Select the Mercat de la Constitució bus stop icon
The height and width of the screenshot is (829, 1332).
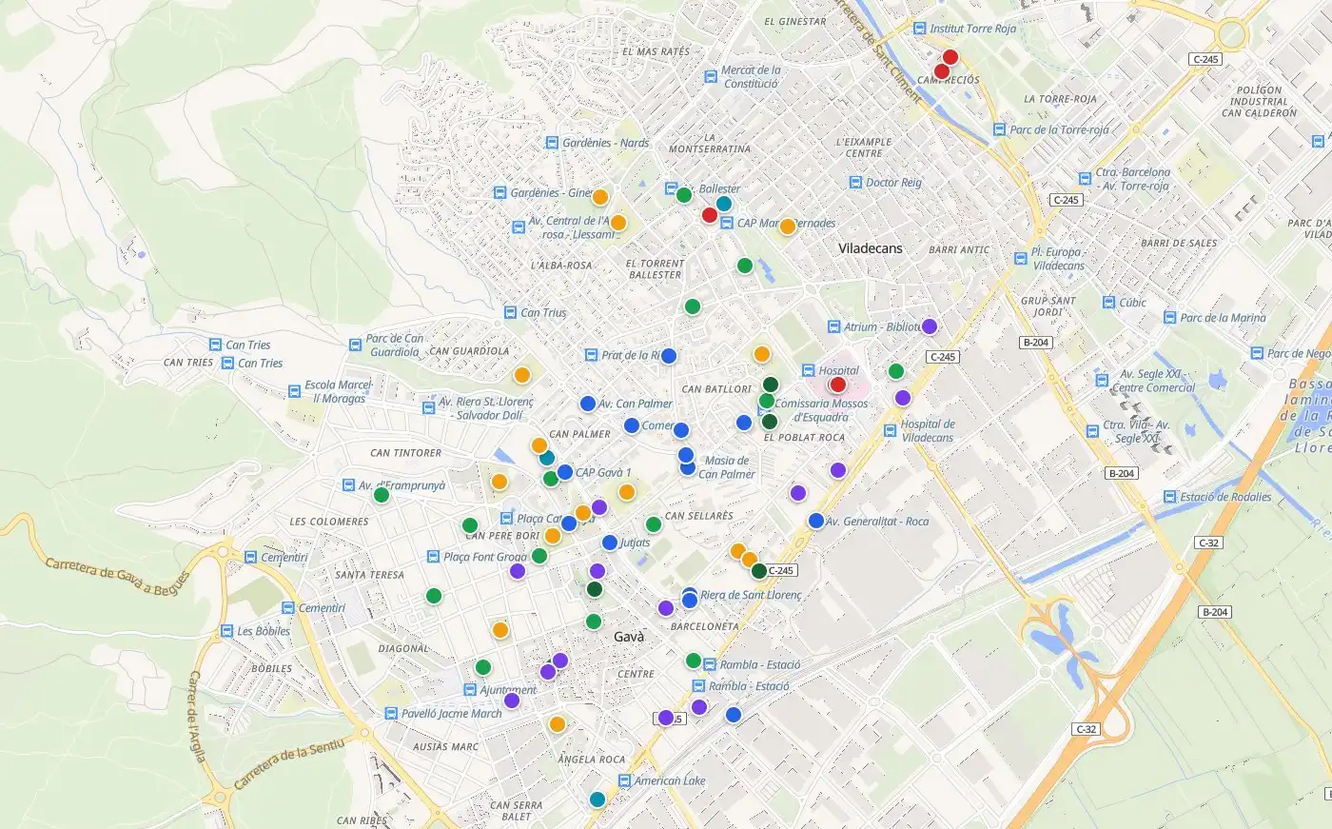point(711,76)
